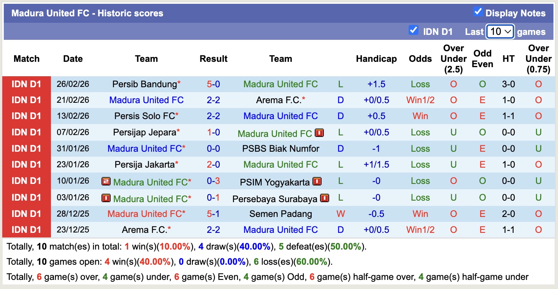Click the IDN D1 badge on the 28/12/25 row

click(26, 214)
